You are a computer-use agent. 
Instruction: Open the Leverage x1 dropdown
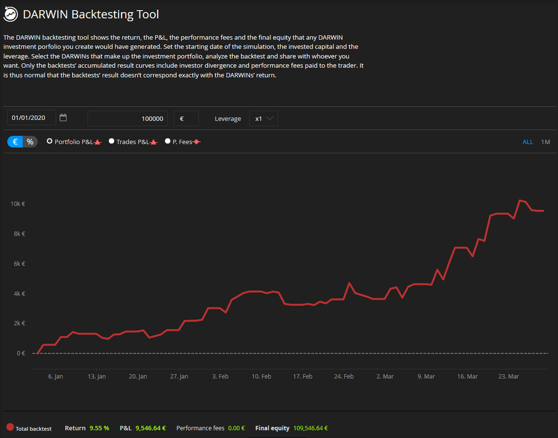coord(264,118)
